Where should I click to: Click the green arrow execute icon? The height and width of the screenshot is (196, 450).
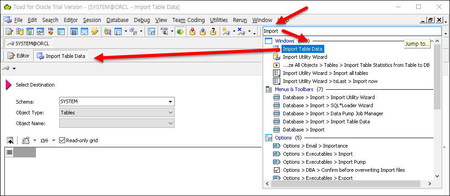point(180,31)
